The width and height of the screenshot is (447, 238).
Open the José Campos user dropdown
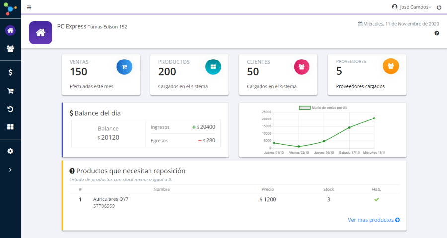(411, 7)
